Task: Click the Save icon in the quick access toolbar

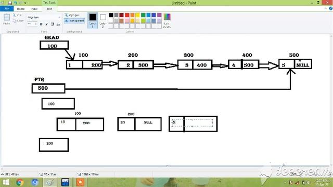Action: 10,3
